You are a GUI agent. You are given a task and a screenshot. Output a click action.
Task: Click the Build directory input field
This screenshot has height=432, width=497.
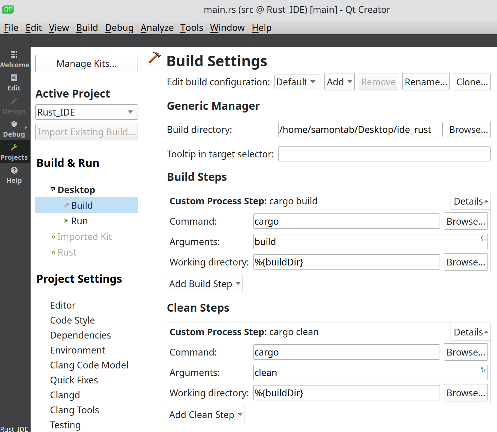coord(360,129)
